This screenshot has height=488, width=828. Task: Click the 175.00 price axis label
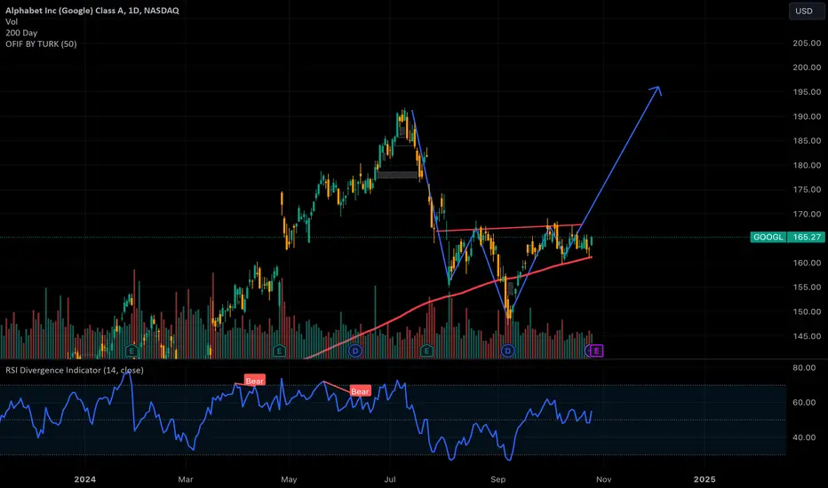[x=807, y=189]
